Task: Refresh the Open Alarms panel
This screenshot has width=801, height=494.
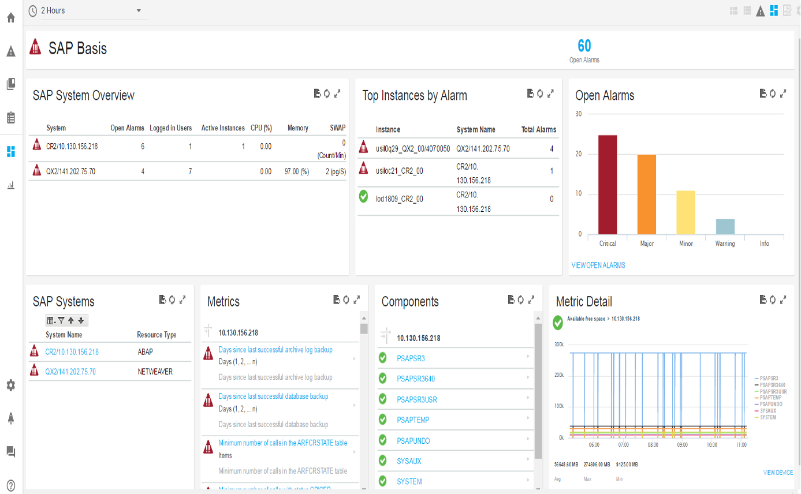Action: (773, 93)
